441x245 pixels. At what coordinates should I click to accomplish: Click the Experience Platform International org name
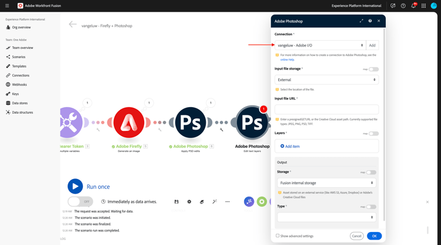coord(356,6)
